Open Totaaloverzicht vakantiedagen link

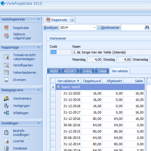pyautogui.click(x=24, y=57)
